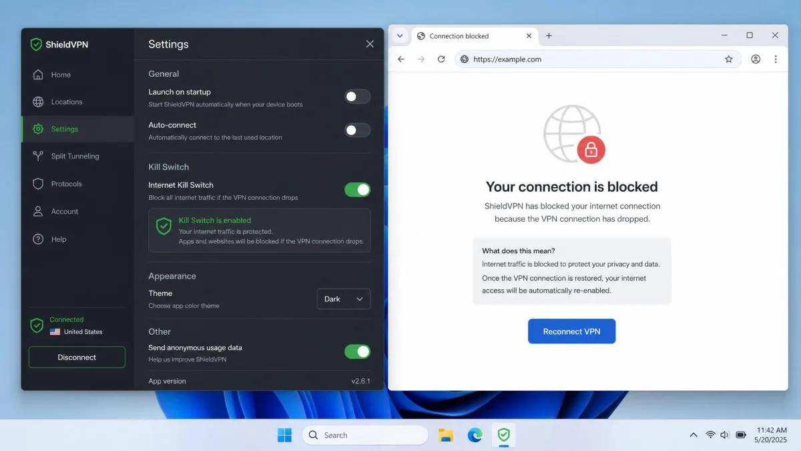The width and height of the screenshot is (801, 451).
Task: Click the Locations globe icon in sidebar
Action: [38, 102]
